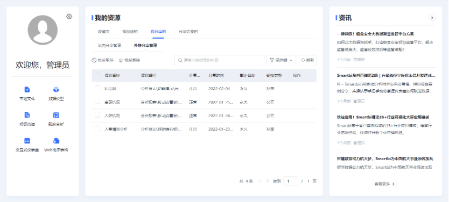Image resolution: width=449 pixels, height=202 pixels.
Task: Click the round arrow button beside 资讯
Action: (x=432, y=18)
